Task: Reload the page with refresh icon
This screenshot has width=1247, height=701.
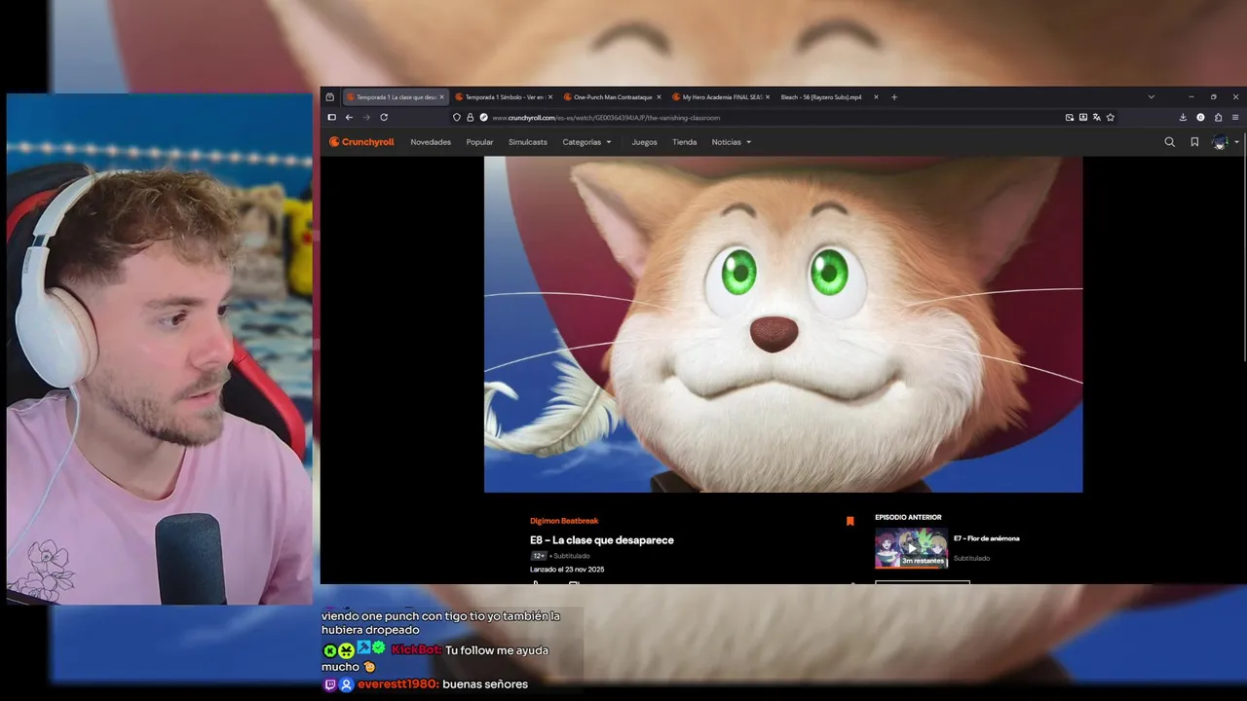Action: pyautogui.click(x=384, y=117)
